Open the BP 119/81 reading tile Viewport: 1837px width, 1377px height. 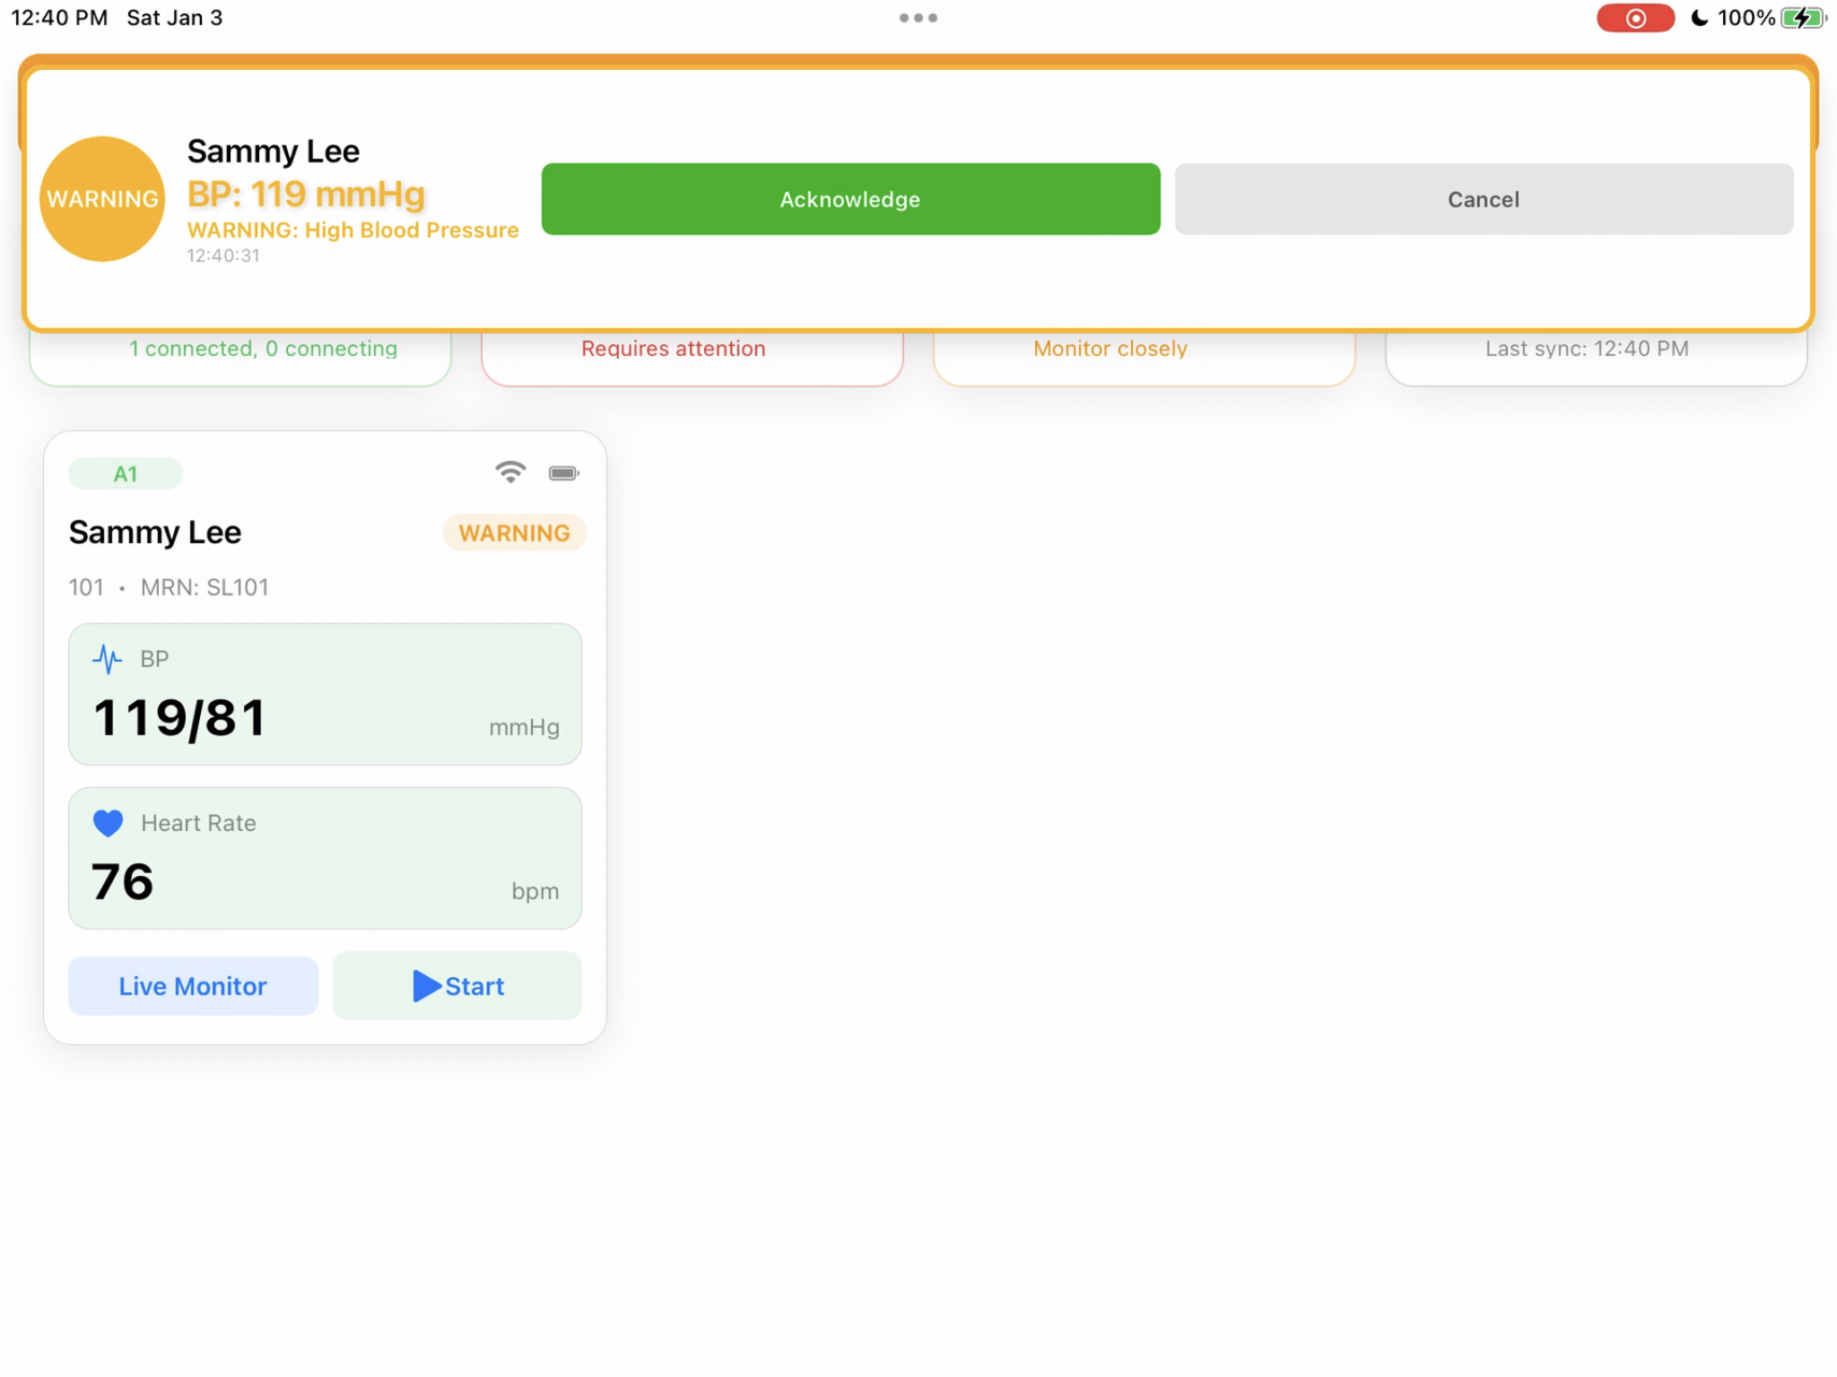325,694
